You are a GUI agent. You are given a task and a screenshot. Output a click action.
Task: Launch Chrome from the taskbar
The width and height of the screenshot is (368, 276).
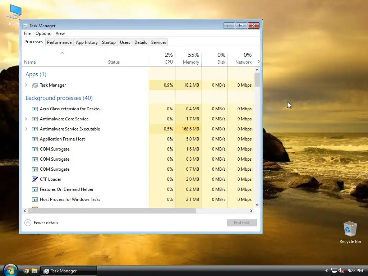pos(26,271)
